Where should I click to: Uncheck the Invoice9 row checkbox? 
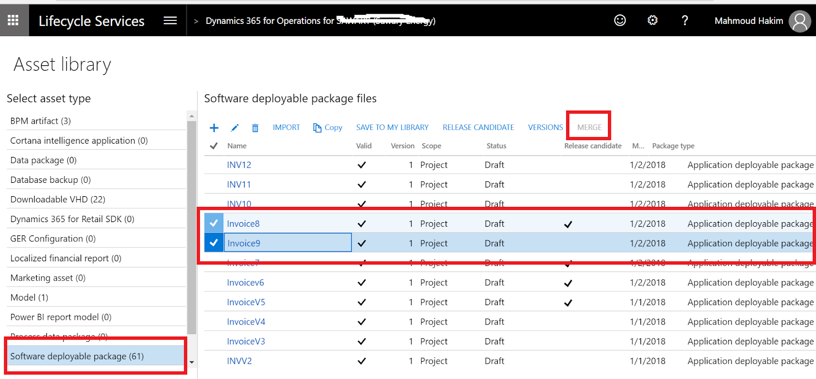pos(214,243)
